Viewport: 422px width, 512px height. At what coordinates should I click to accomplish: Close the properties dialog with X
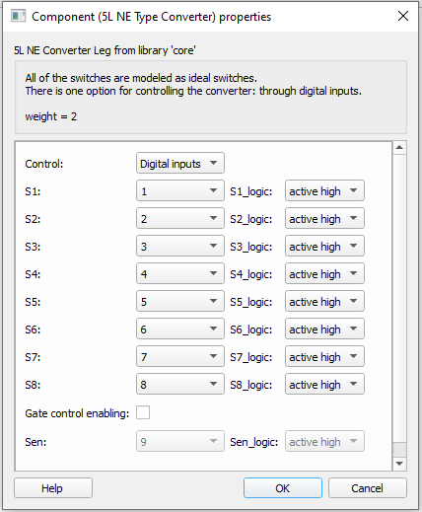tap(403, 16)
